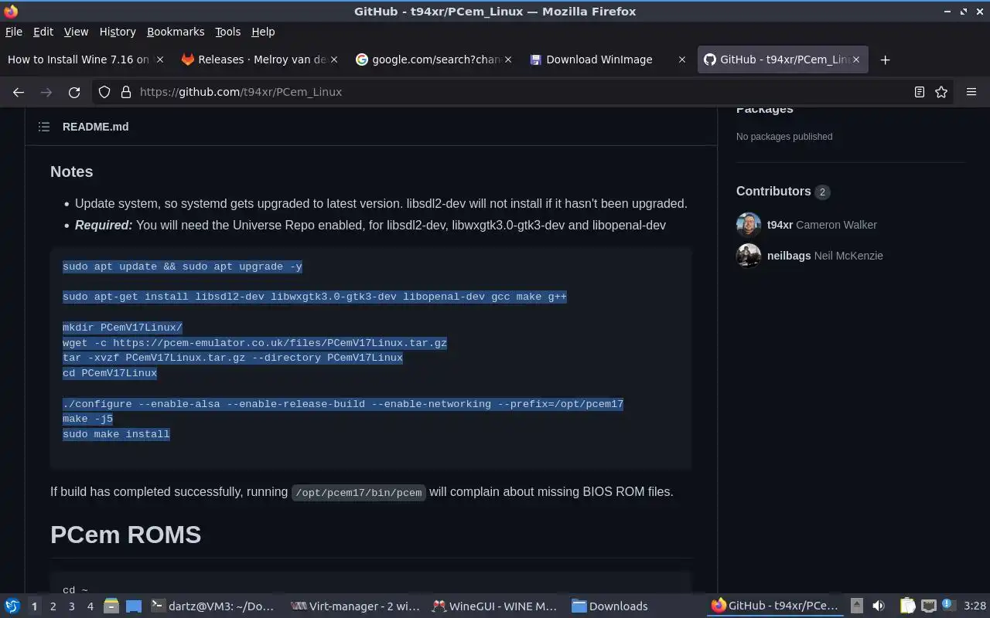Open the Firefox hamburger application menu
Viewport: 990px width, 618px height.
[971, 92]
